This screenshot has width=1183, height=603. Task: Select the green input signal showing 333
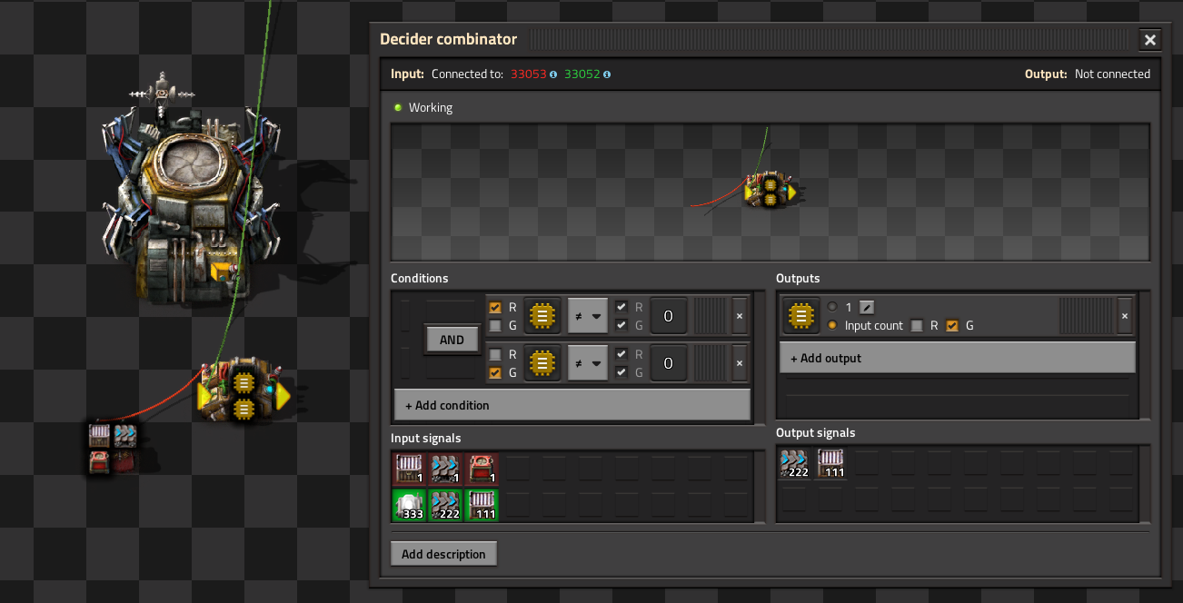pos(408,505)
